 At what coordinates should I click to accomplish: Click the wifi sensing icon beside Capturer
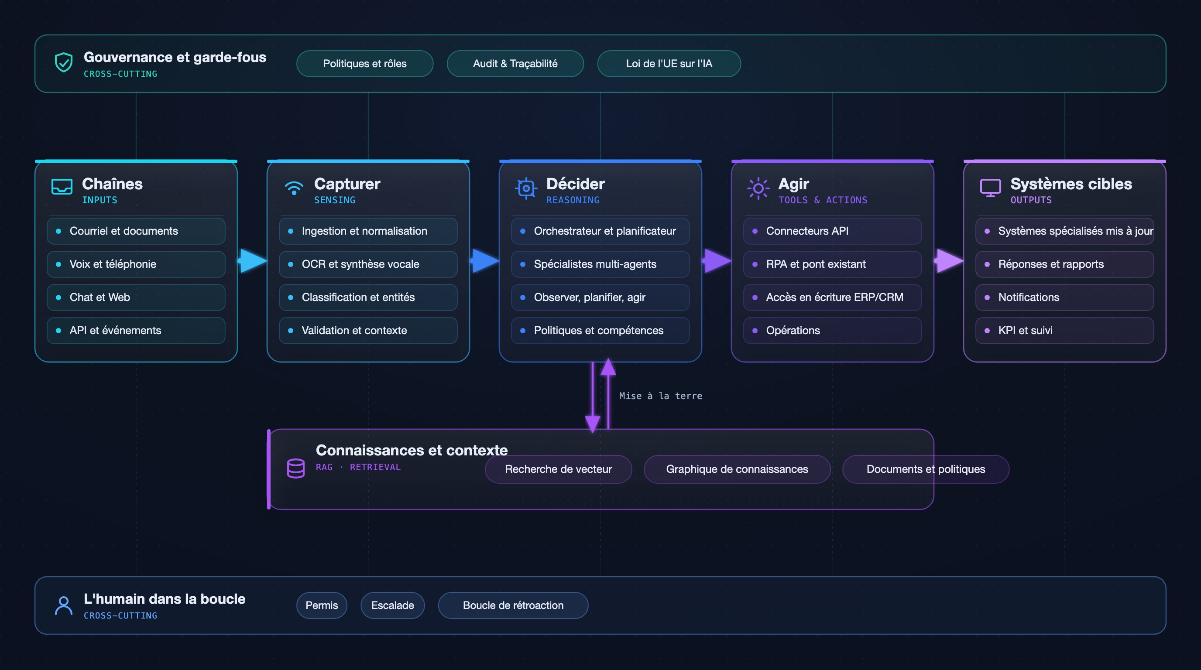pos(294,188)
